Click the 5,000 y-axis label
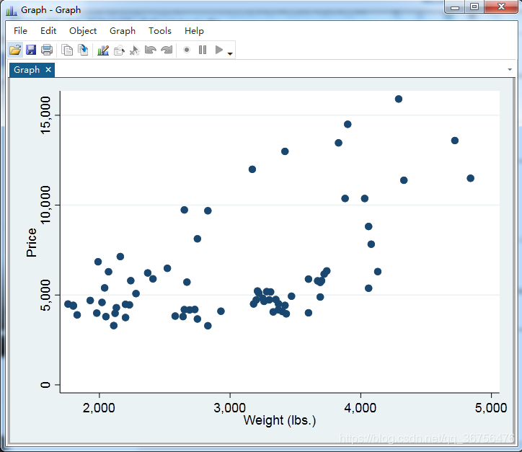The width and height of the screenshot is (522, 452). pos(45,295)
